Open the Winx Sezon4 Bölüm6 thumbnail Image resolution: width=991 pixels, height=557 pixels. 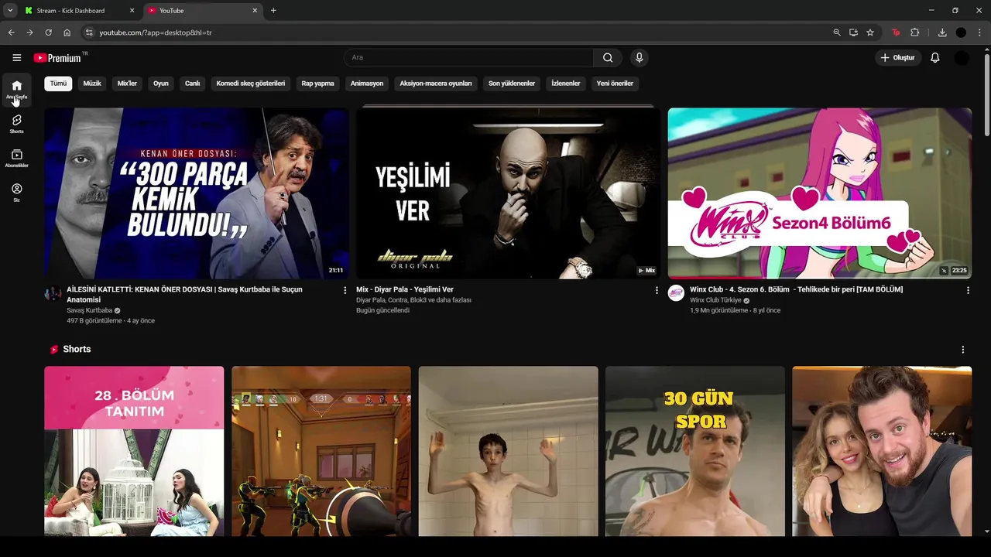tap(819, 193)
